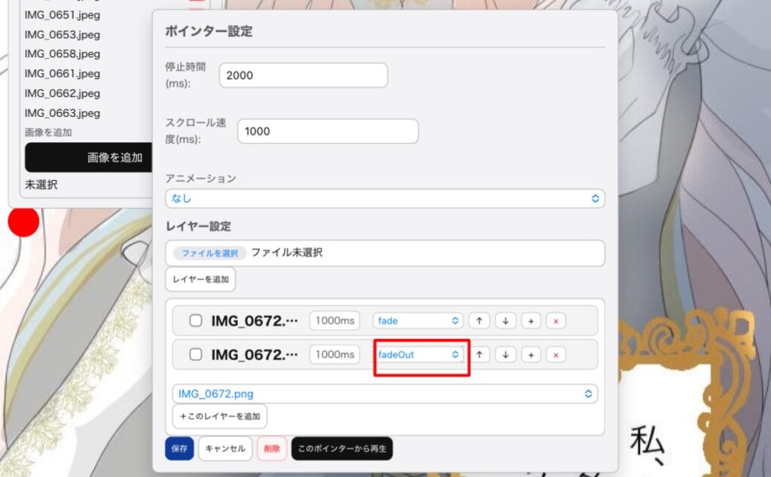Move the fadeOut layer row down

pos(505,355)
